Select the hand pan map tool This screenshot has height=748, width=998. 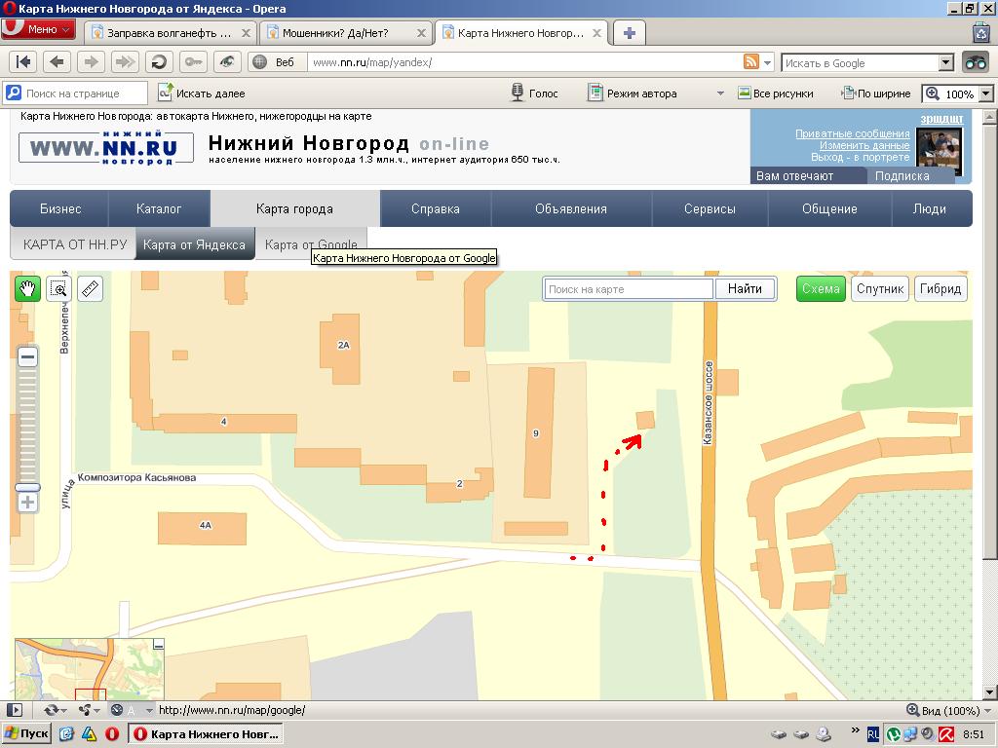coord(27,288)
